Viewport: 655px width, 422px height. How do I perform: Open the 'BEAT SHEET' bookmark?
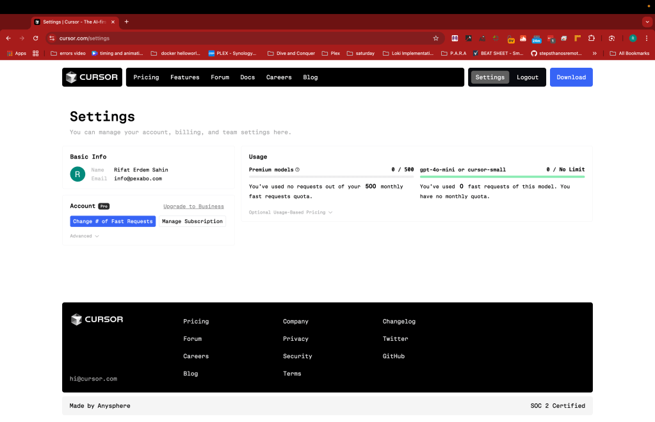[x=498, y=53]
